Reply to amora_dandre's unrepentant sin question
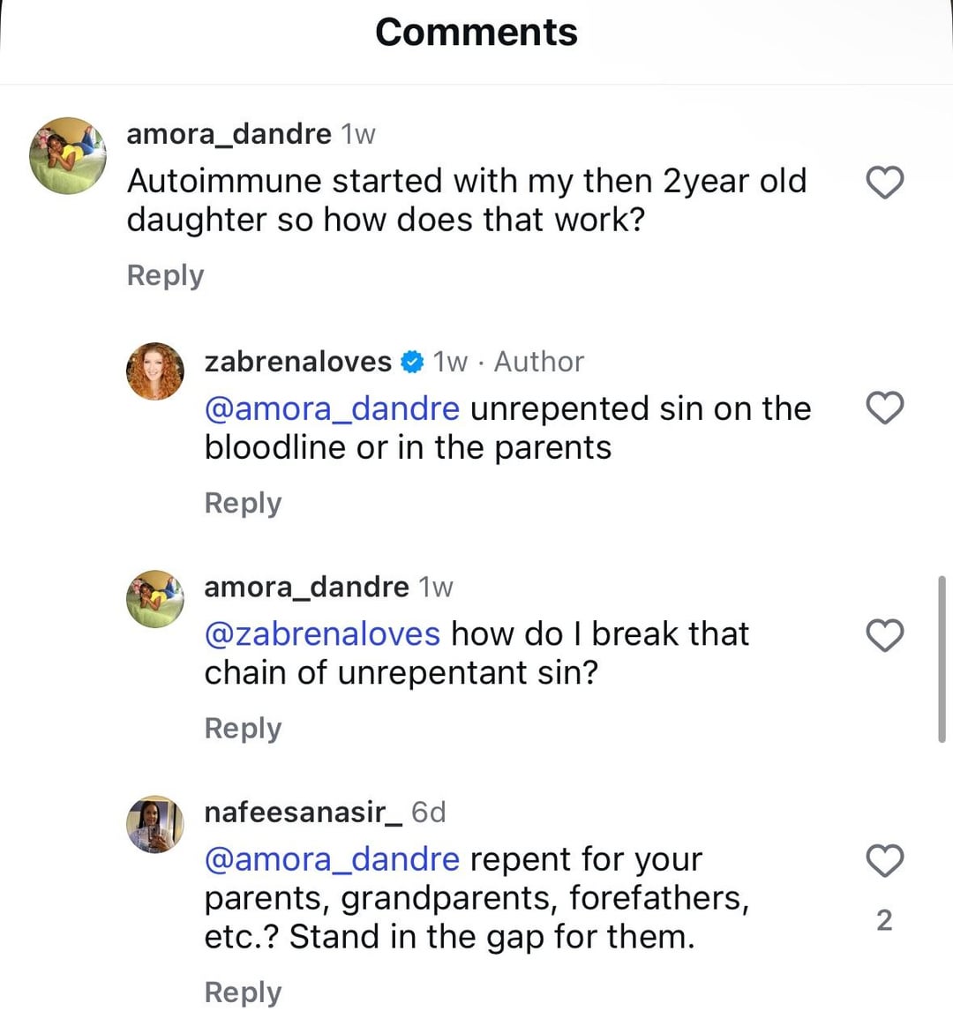The image size is (953, 1011). click(x=243, y=729)
